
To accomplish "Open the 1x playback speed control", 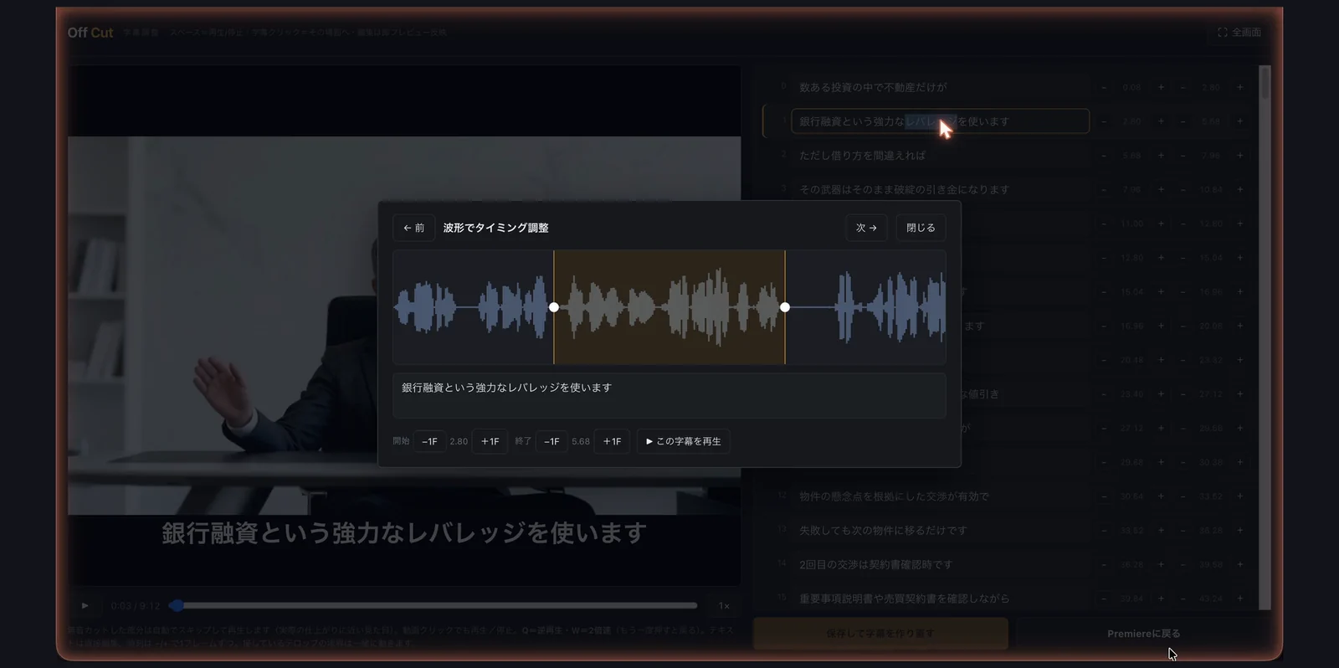I will pyautogui.click(x=724, y=605).
